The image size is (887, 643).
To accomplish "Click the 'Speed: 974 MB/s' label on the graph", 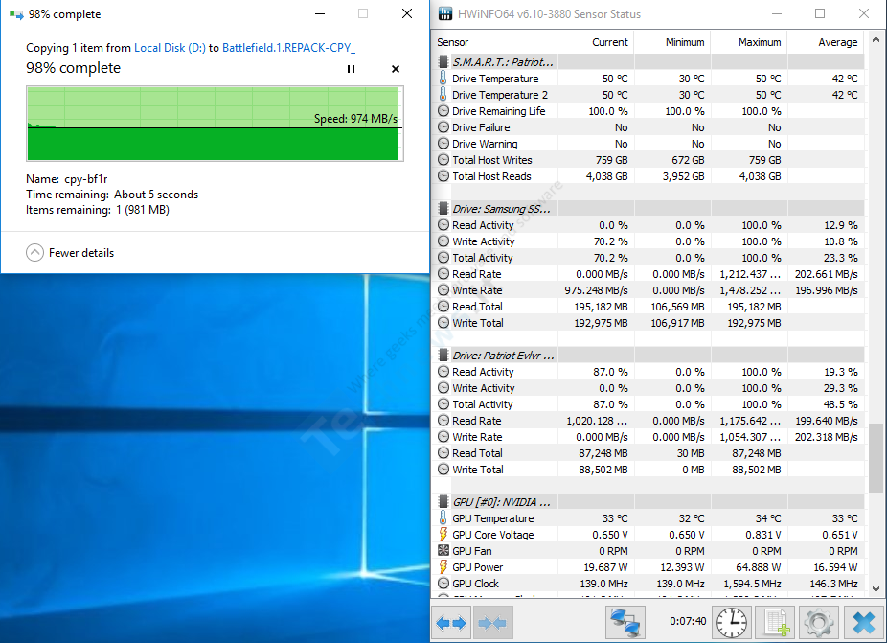I will 355,118.
